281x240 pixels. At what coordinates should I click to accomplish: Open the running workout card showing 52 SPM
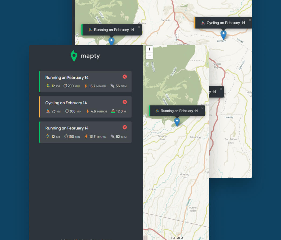(x=85, y=132)
